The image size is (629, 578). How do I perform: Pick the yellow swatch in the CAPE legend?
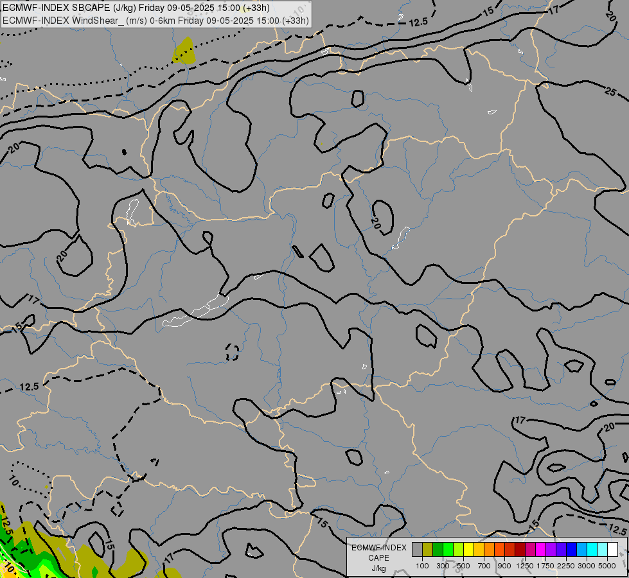click(468, 549)
